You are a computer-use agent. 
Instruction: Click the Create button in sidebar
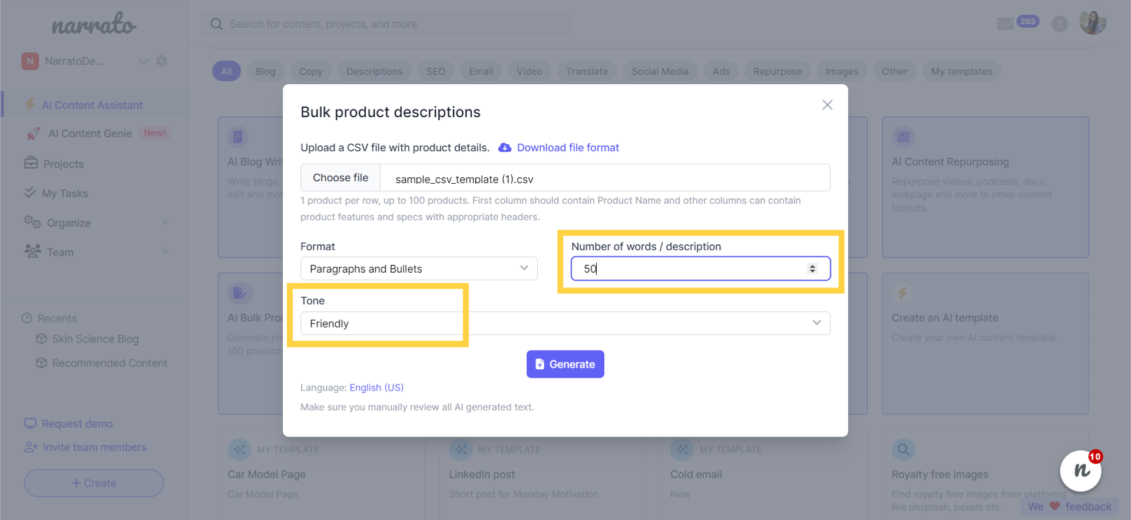94,483
